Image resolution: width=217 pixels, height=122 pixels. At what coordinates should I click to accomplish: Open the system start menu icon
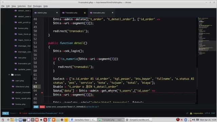(x=3, y=120)
